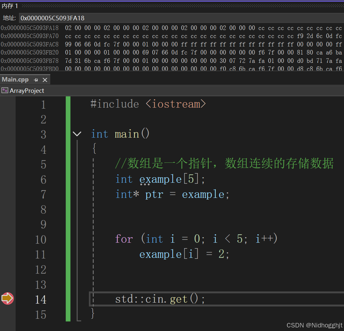Click the 'ptr' variable on line 7
The image size is (344, 331).
[x=154, y=194]
